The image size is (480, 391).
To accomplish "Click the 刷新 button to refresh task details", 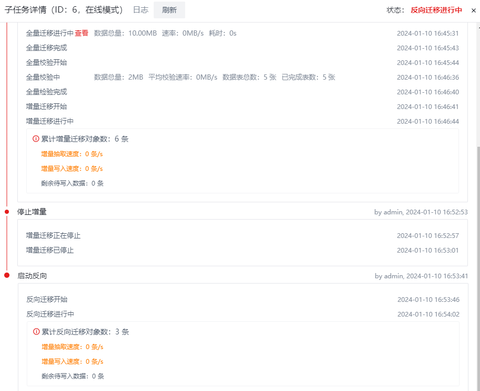I will 169,9.
